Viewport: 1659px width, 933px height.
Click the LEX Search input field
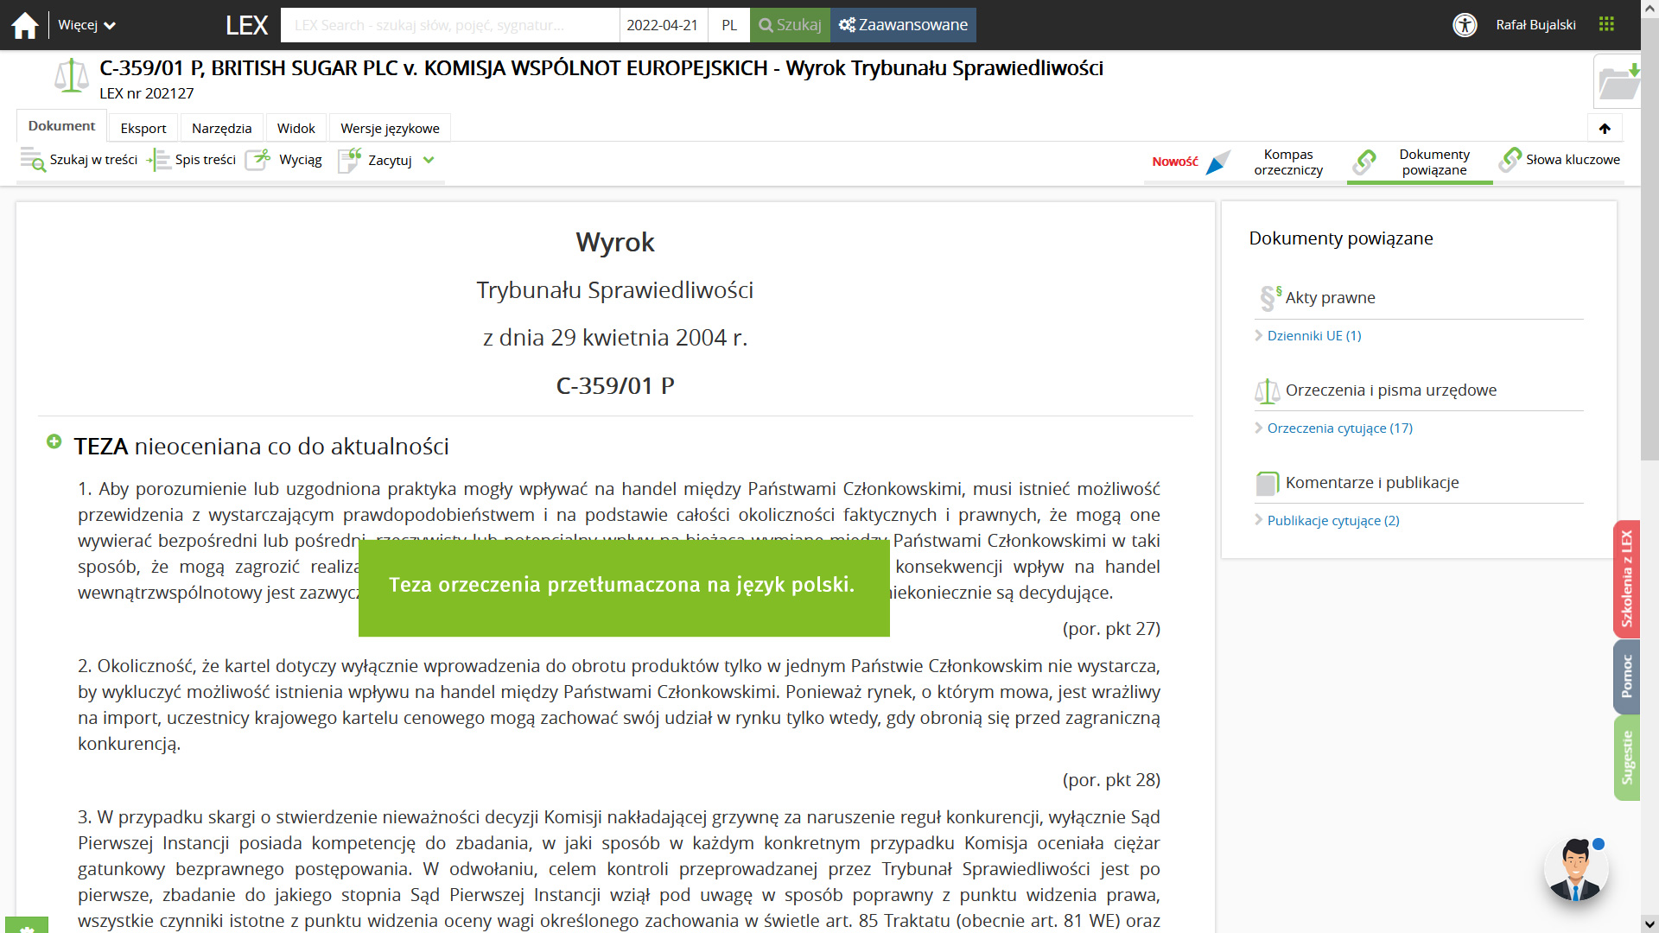pyautogui.click(x=449, y=25)
